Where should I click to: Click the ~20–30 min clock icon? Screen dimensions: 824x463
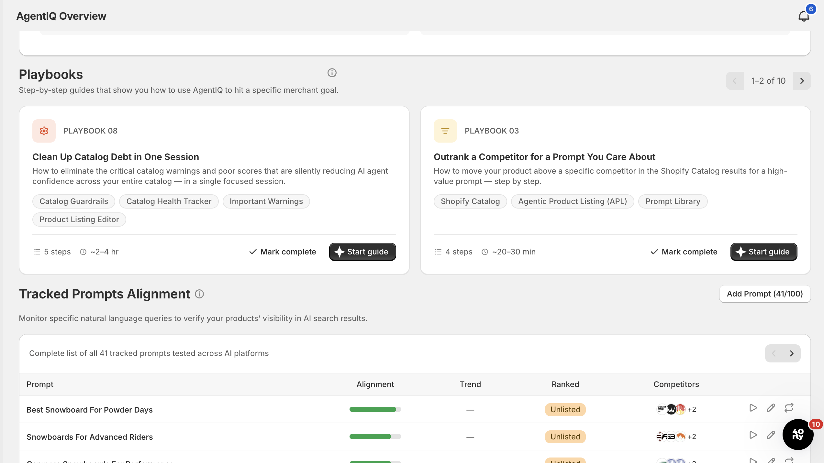coord(484,252)
